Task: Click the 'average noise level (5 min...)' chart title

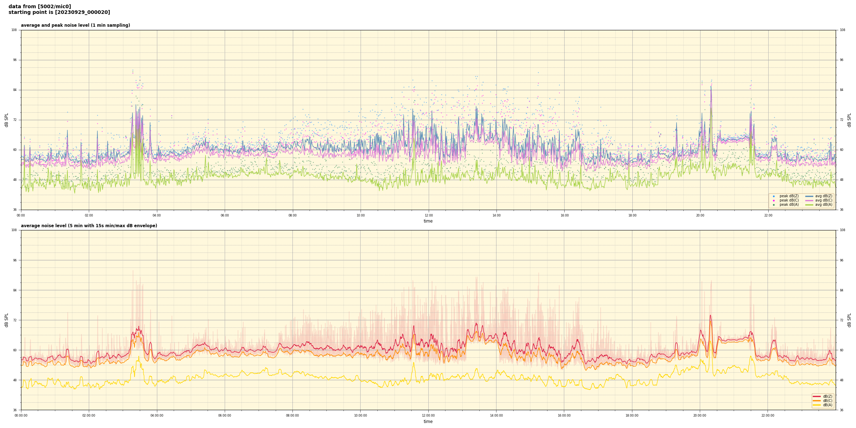Action: point(89,226)
